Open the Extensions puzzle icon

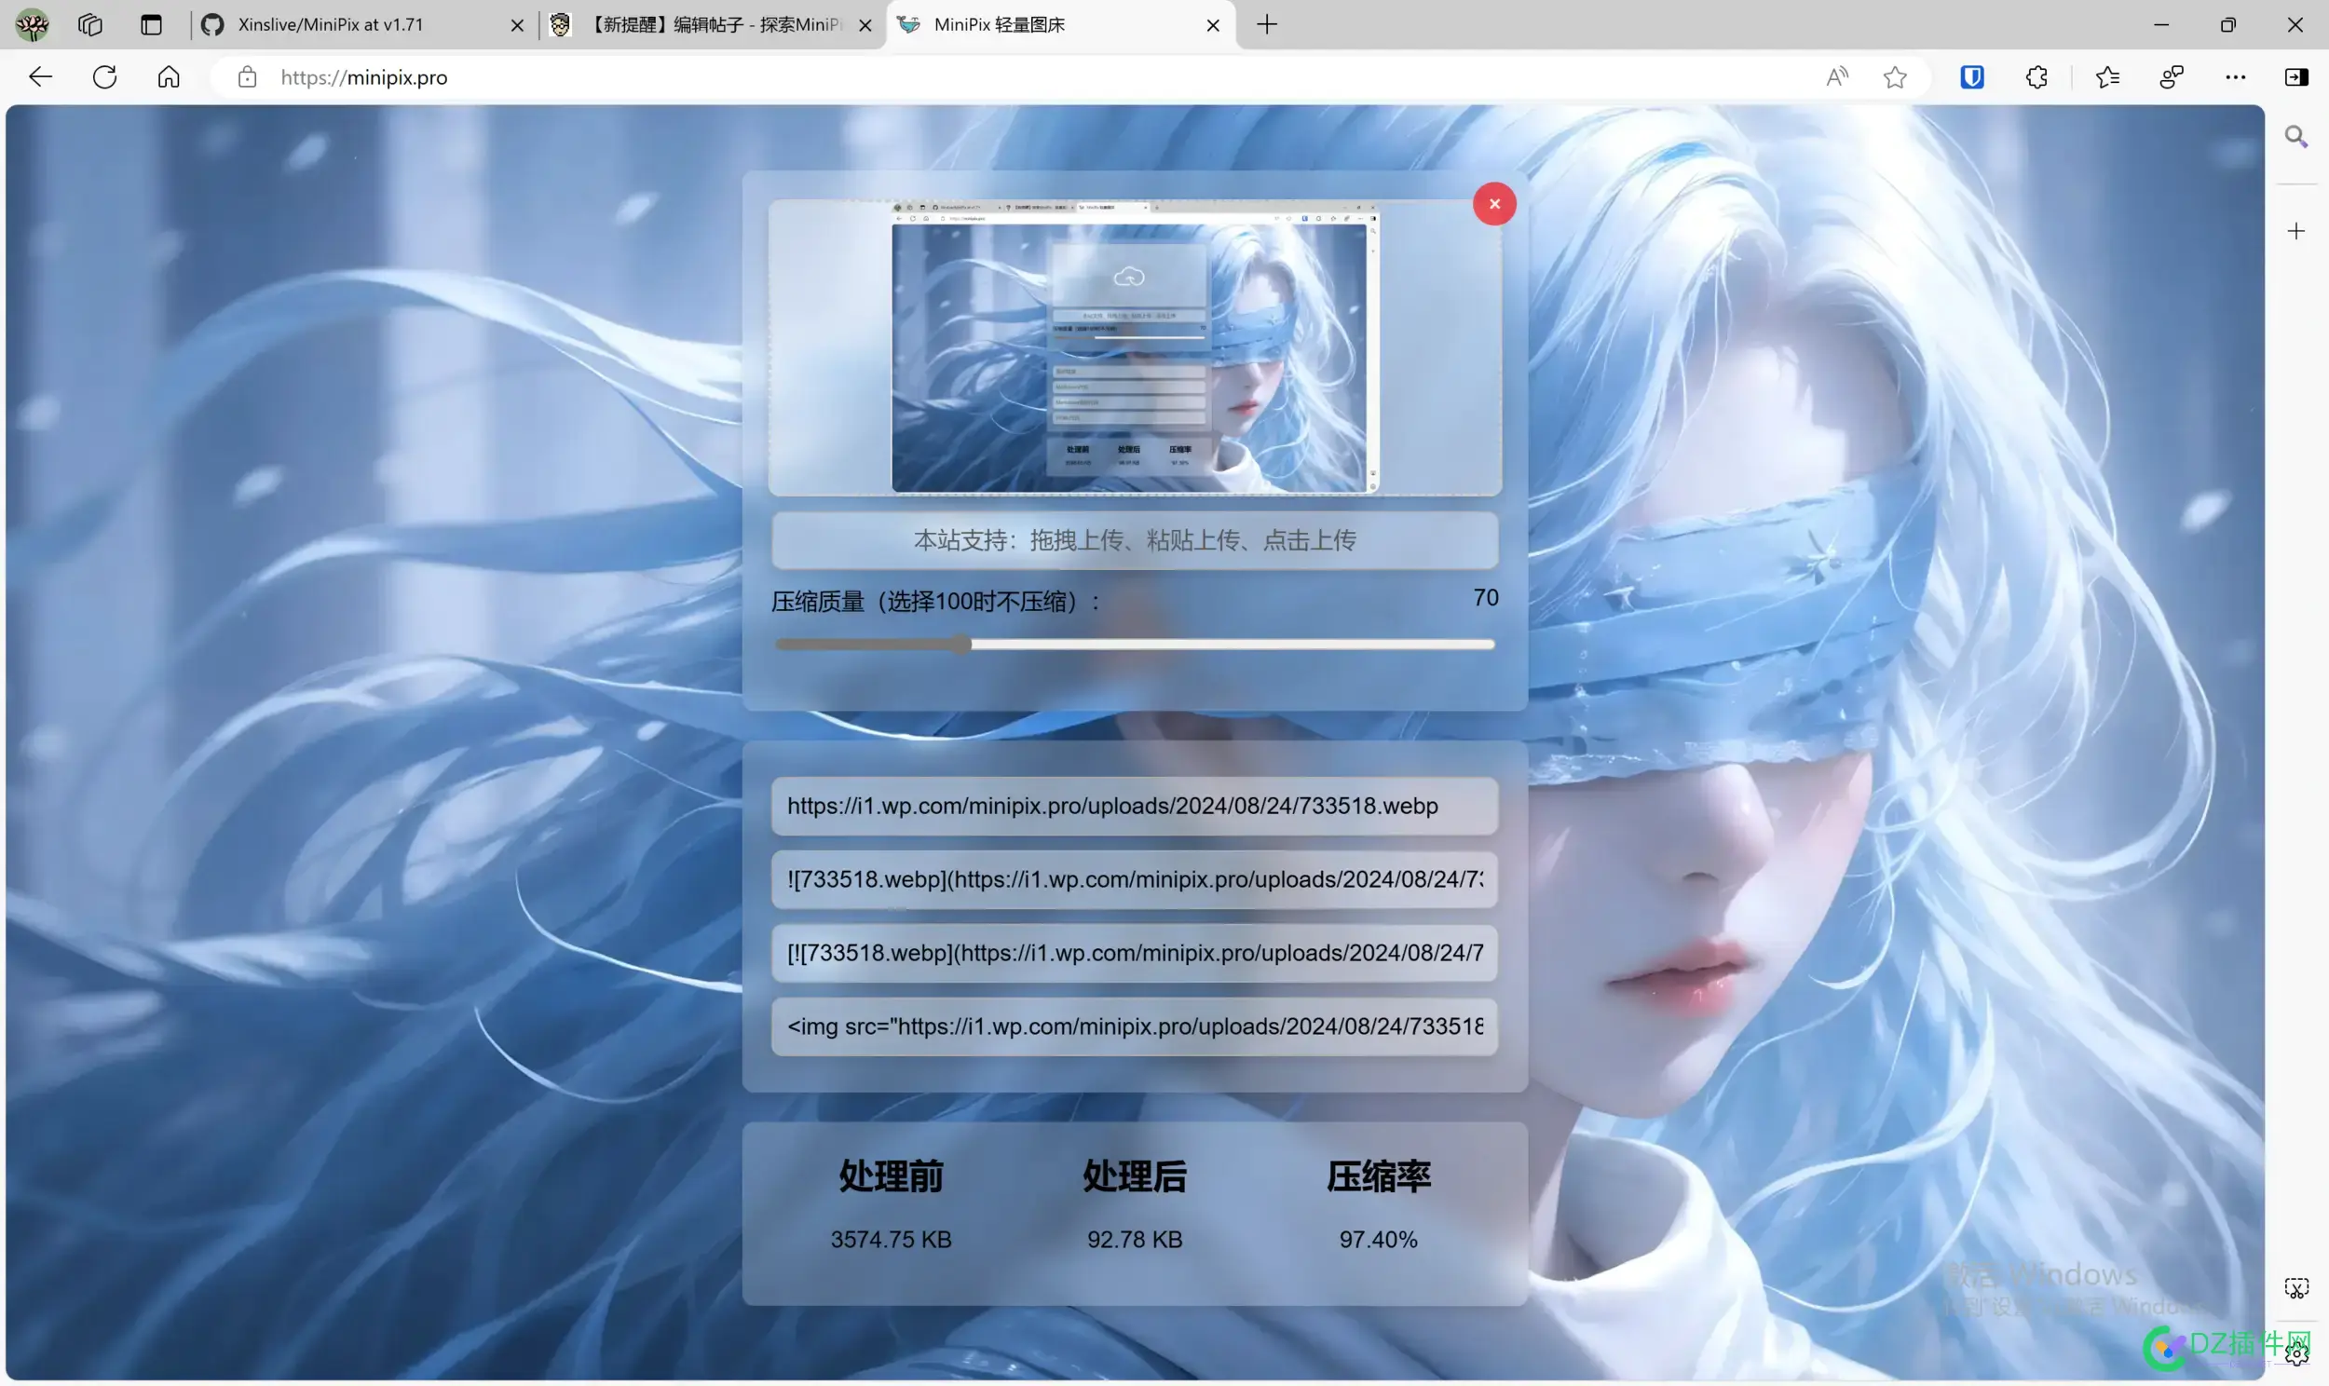coord(2036,77)
